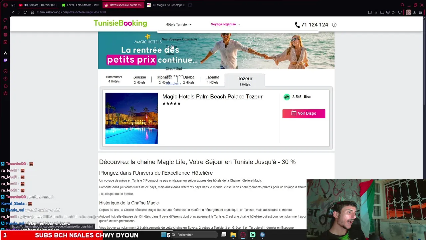The width and height of the screenshot is (426, 240).
Task: Open a new tab with the plus icon
Action: pyautogui.click(x=190, y=5)
